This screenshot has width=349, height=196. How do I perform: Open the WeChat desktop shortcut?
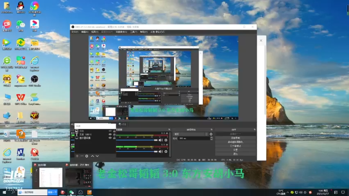(21, 26)
